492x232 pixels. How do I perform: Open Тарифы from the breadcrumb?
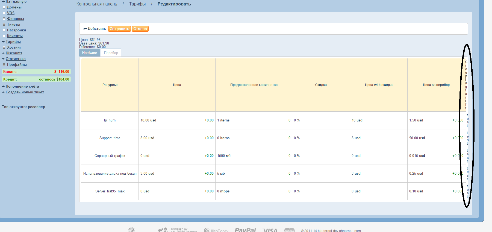point(137,4)
